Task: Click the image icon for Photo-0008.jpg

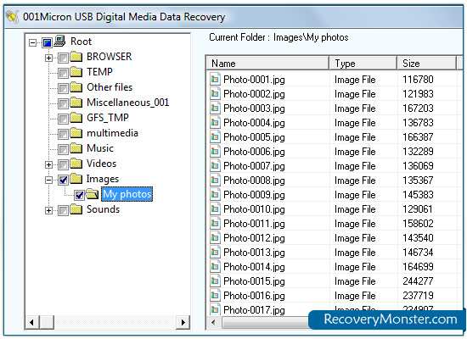Action: click(x=215, y=181)
